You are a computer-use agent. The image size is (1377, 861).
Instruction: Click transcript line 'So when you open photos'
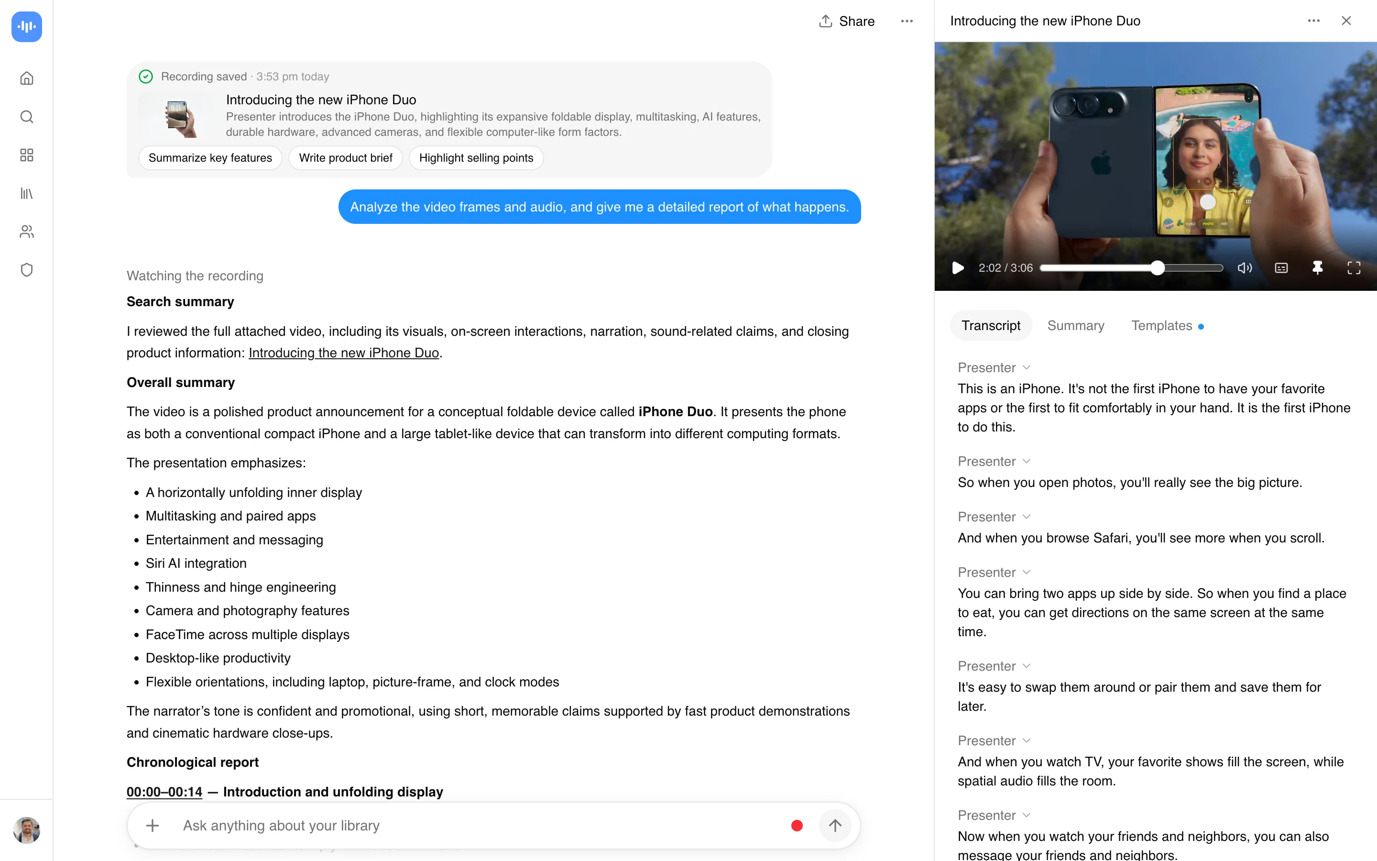[1129, 482]
